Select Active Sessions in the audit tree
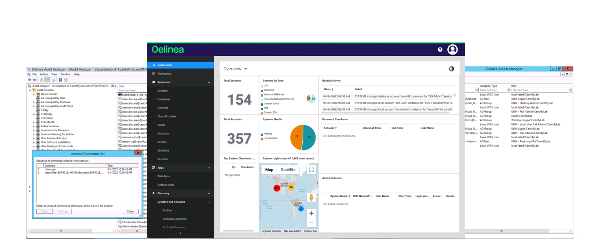The width and height of the screenshot is (599, 250). click(50, 126)
